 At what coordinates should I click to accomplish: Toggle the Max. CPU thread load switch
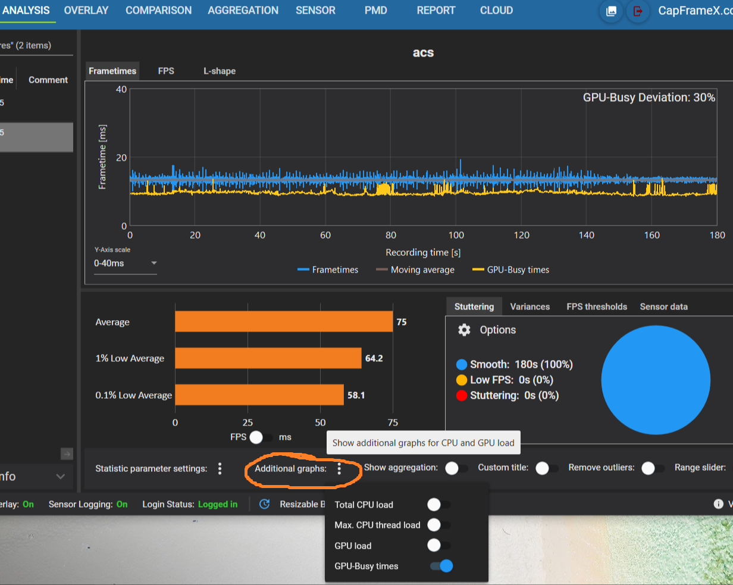(x=439, y=525)
